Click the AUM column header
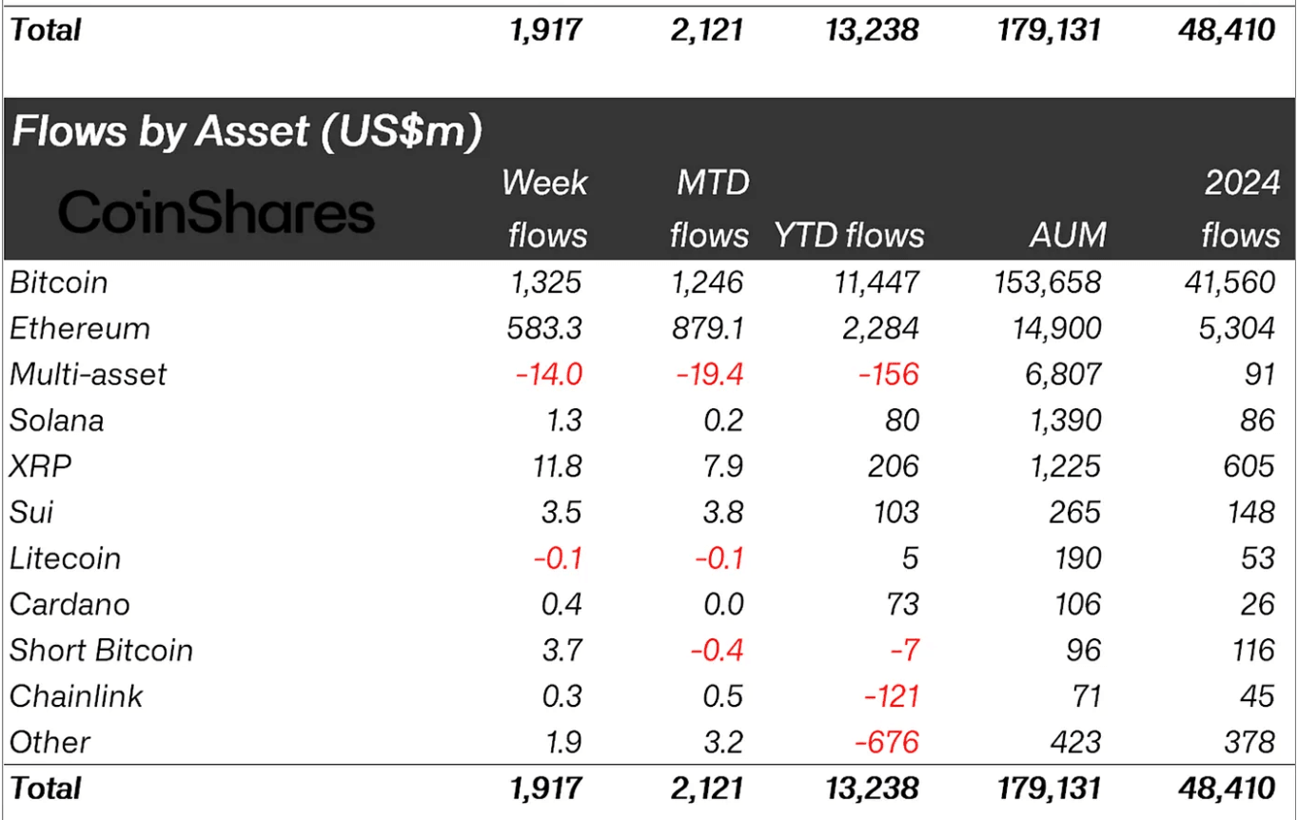Viewport: 1298px width, 820px height. point(1067,234)
